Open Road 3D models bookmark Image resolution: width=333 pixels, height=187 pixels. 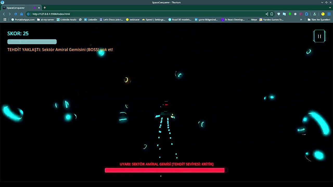(x=180, y=20)
